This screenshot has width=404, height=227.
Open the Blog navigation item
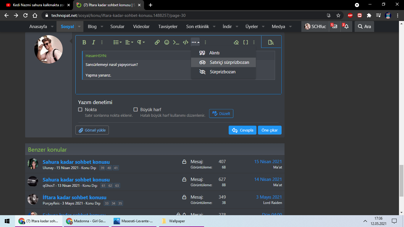(92, 27)
